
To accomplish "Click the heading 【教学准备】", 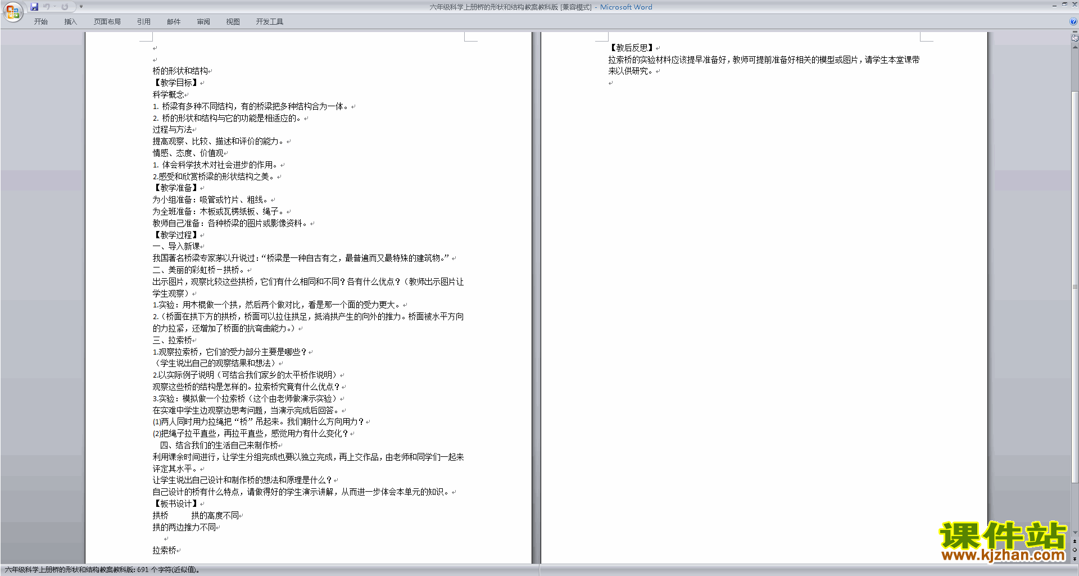I will pyautogui.click(x=175, y=188).
